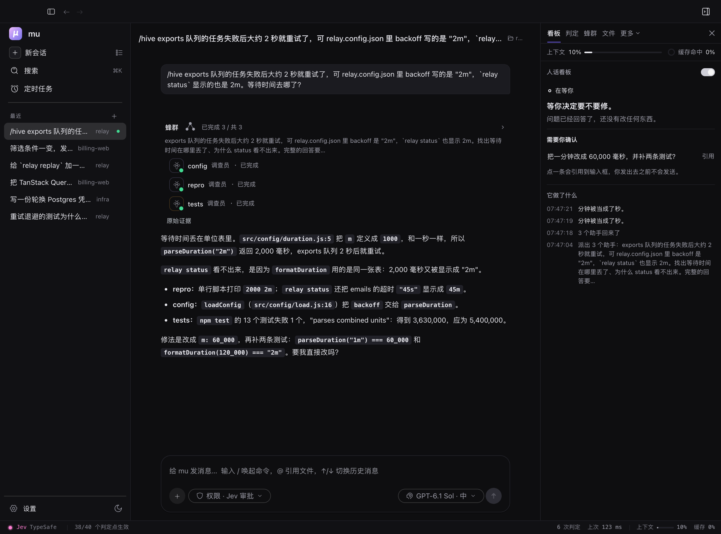Click the attachment plus button in the input box
This screenshot has height=534, width=721.
(x=177, y=496)
